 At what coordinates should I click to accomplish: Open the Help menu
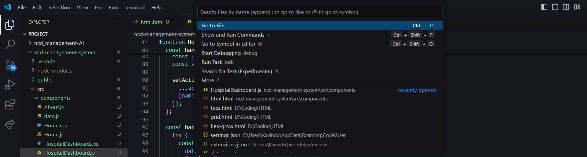(157, 7)
